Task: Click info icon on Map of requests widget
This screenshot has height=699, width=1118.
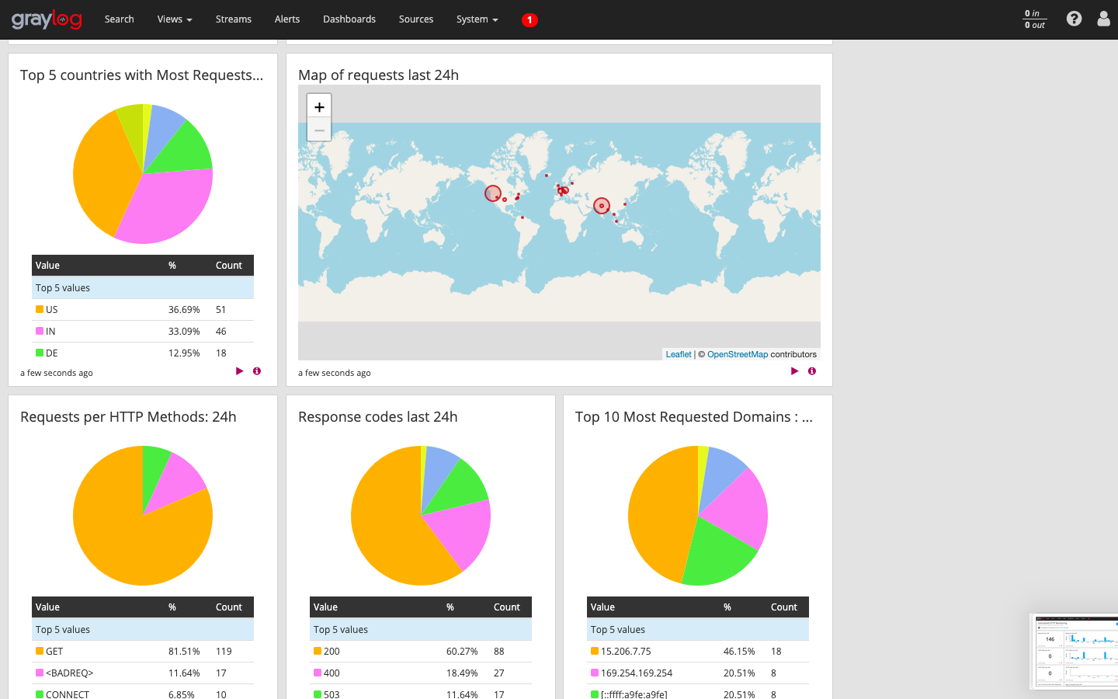Action: pyautogui.click(x=812, y=371)
